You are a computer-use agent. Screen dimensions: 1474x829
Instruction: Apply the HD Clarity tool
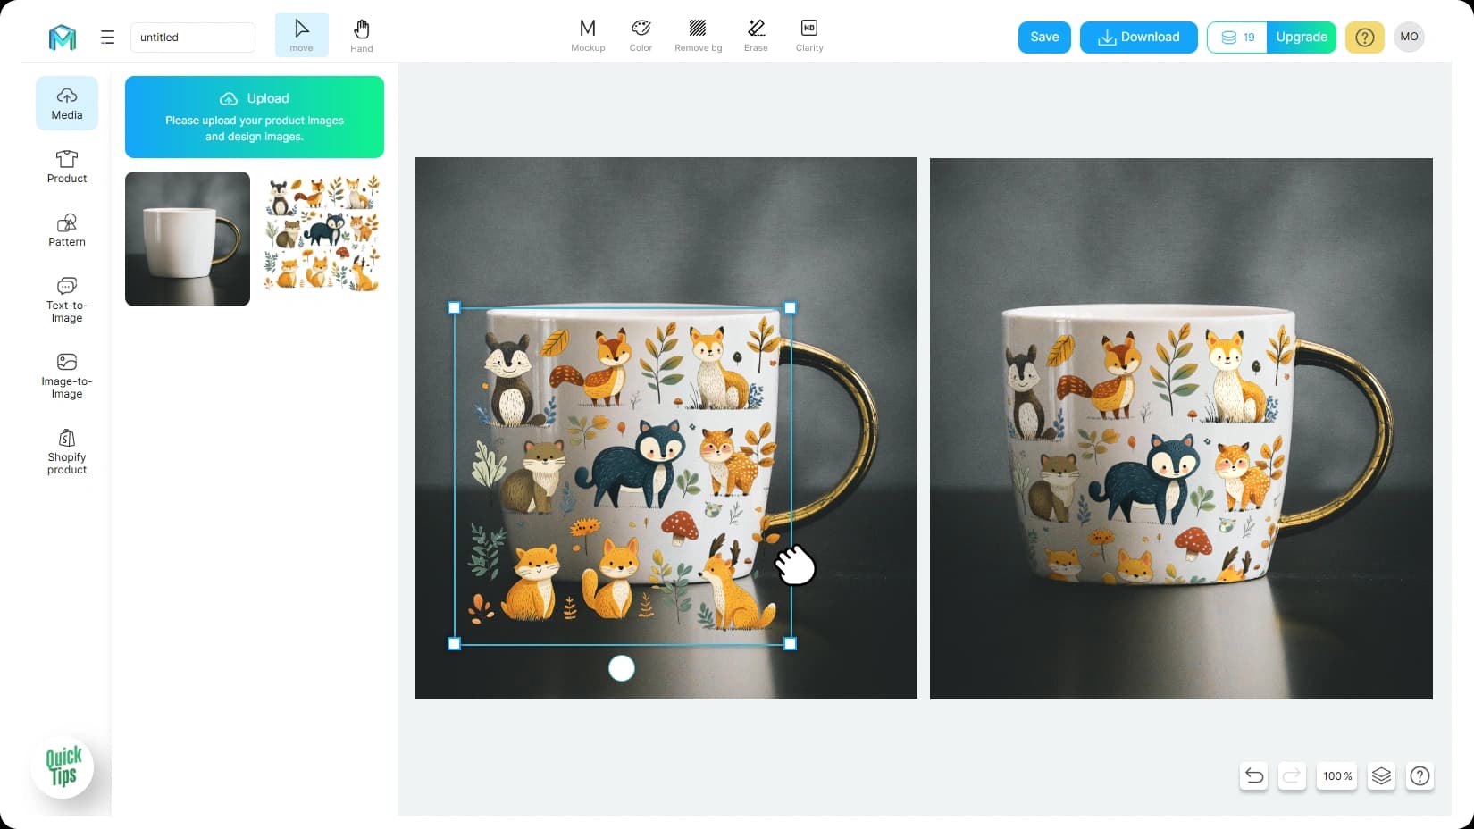pos(809,36)
